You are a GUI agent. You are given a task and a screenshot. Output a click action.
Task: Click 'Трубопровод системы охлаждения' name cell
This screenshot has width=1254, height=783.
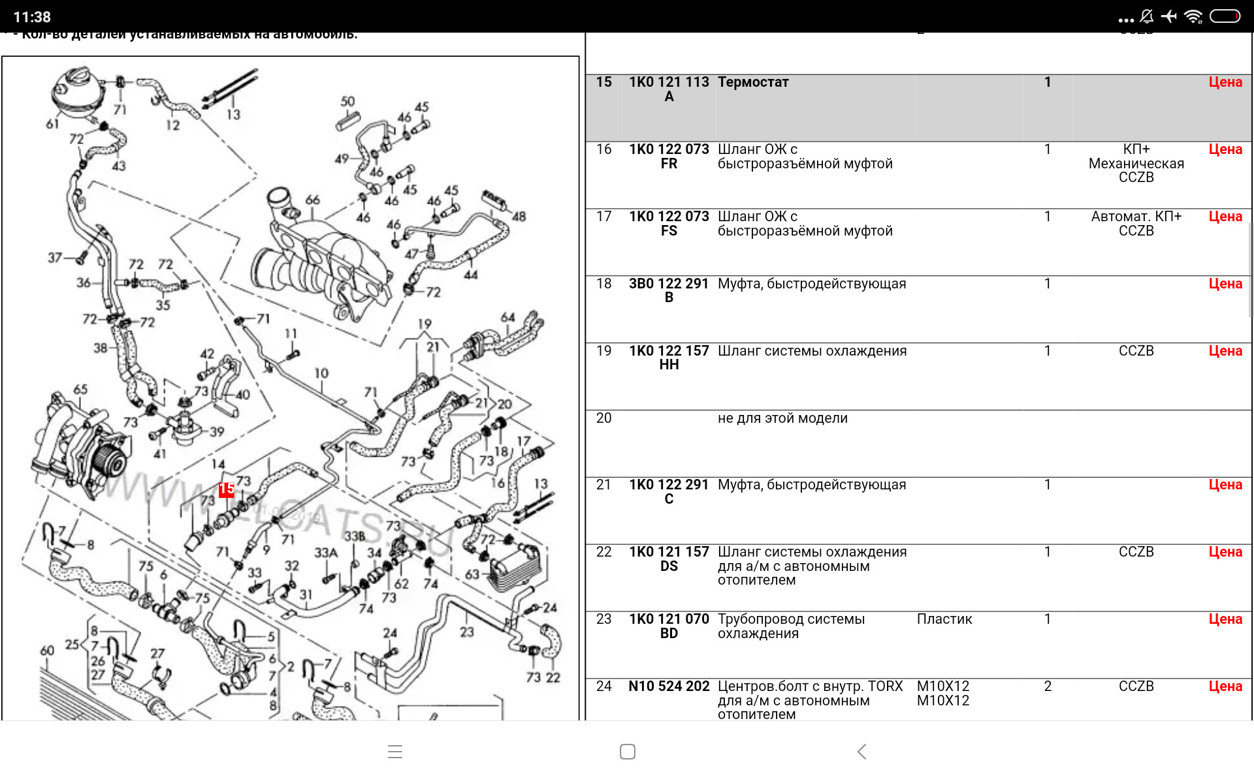791,626
